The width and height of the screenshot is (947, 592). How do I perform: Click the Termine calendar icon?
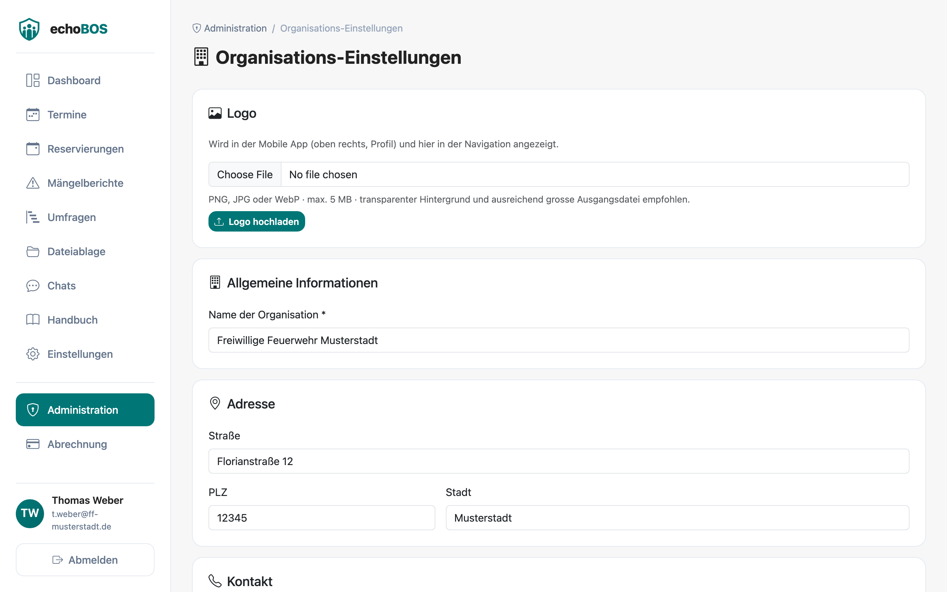(x=33, y=114)
